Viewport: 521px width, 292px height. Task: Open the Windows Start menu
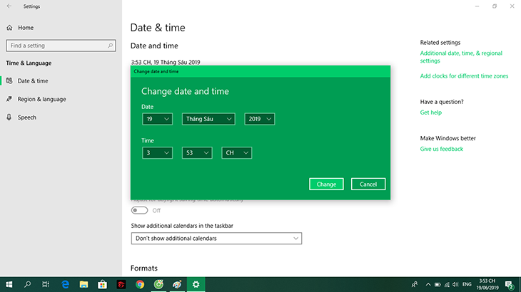coord(9,284)
